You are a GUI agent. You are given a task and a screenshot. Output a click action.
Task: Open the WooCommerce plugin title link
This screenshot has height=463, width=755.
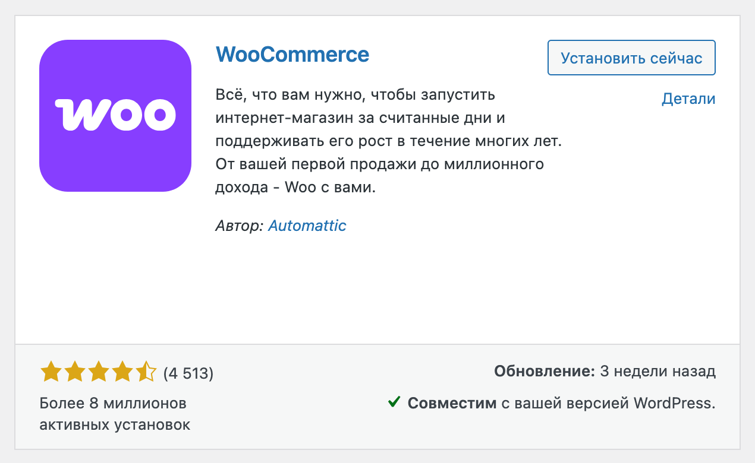(x=292, y=55)
